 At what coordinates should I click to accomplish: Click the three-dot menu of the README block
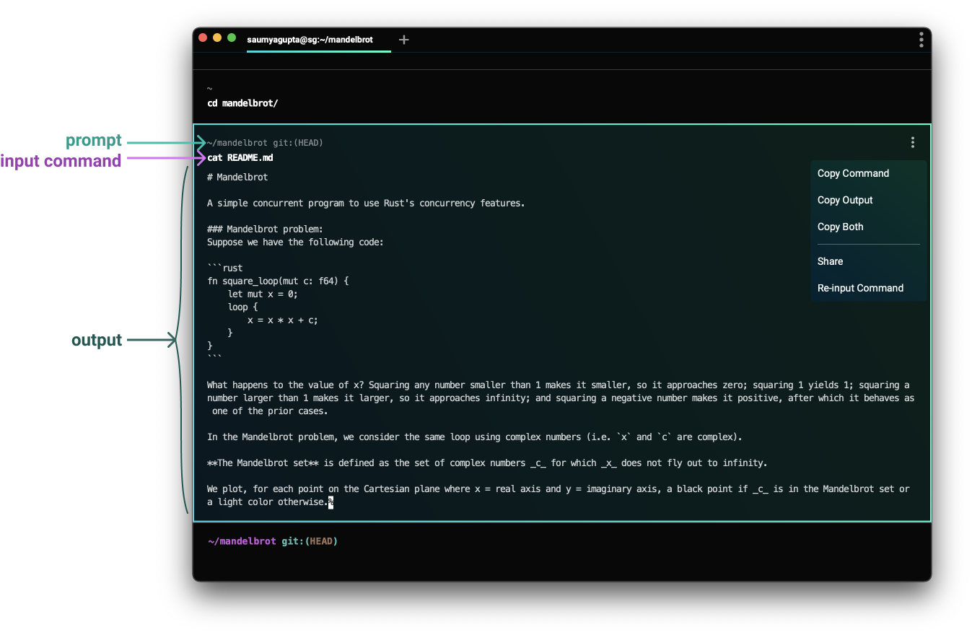(x=913, y=143)
